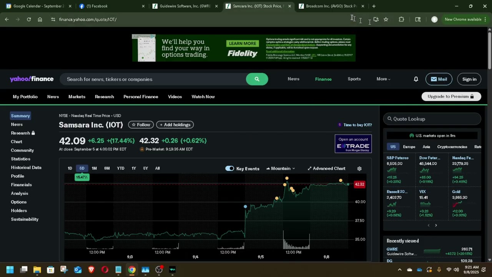Click the Yahoo Finance logo

point(32,79)
